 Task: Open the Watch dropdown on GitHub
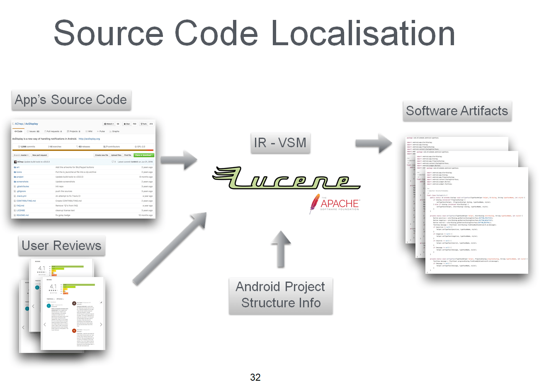tap(109, 124)
